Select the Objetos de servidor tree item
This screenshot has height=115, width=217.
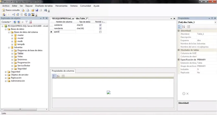[x=20, y=75]
